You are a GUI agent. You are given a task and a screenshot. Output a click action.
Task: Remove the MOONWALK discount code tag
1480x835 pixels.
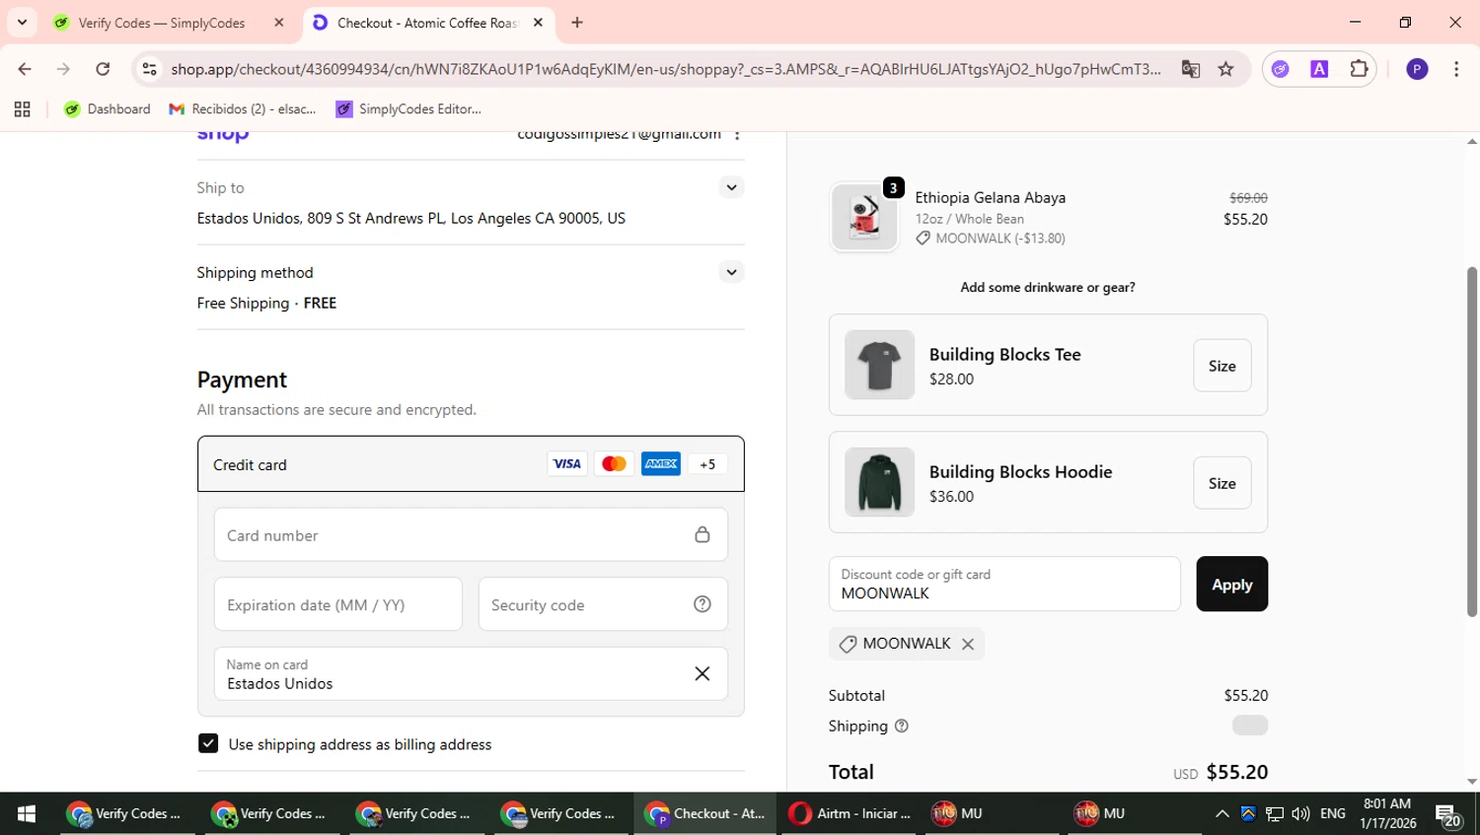pos(968,644)
